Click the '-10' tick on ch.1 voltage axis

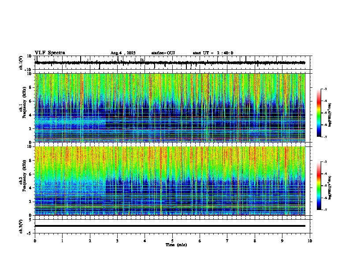click(x=28, y=70)
